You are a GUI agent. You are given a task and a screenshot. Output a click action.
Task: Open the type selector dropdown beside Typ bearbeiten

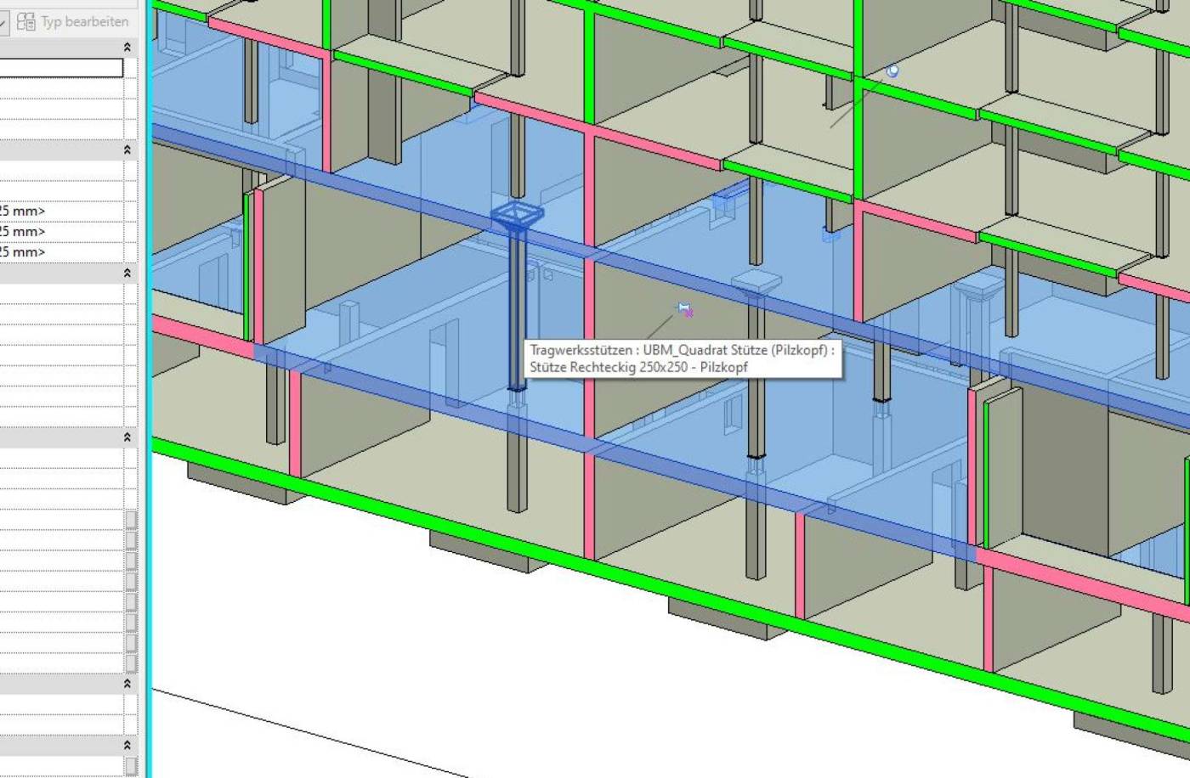pos(3,21)
